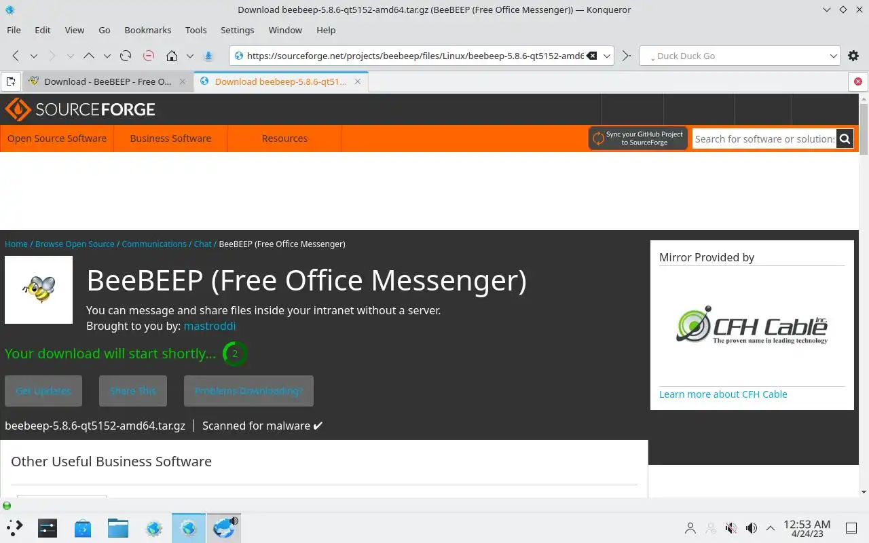Image resolution: width=869 pixels, height=543 pixels.
Task: Open System Settings from the taskbar
Action: 48,527
